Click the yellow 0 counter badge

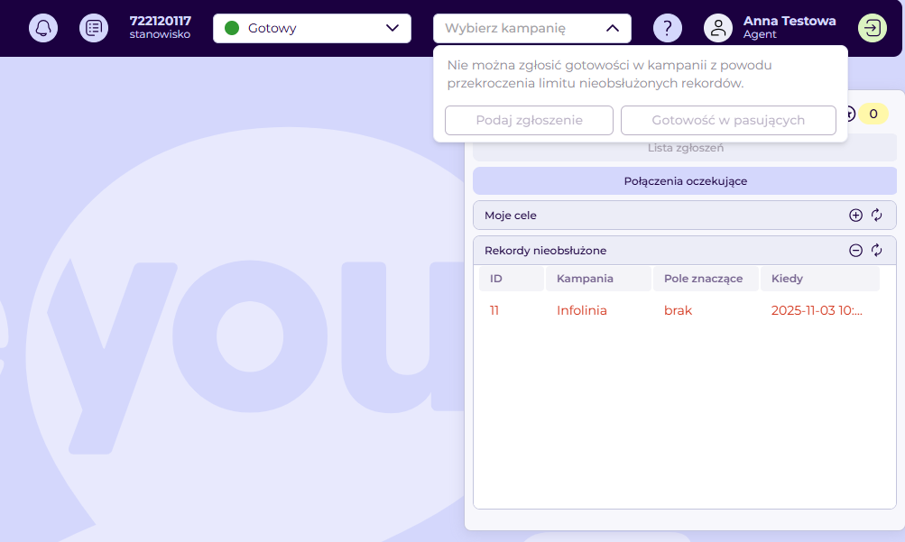pyautogui.click(x=873, y=114)
